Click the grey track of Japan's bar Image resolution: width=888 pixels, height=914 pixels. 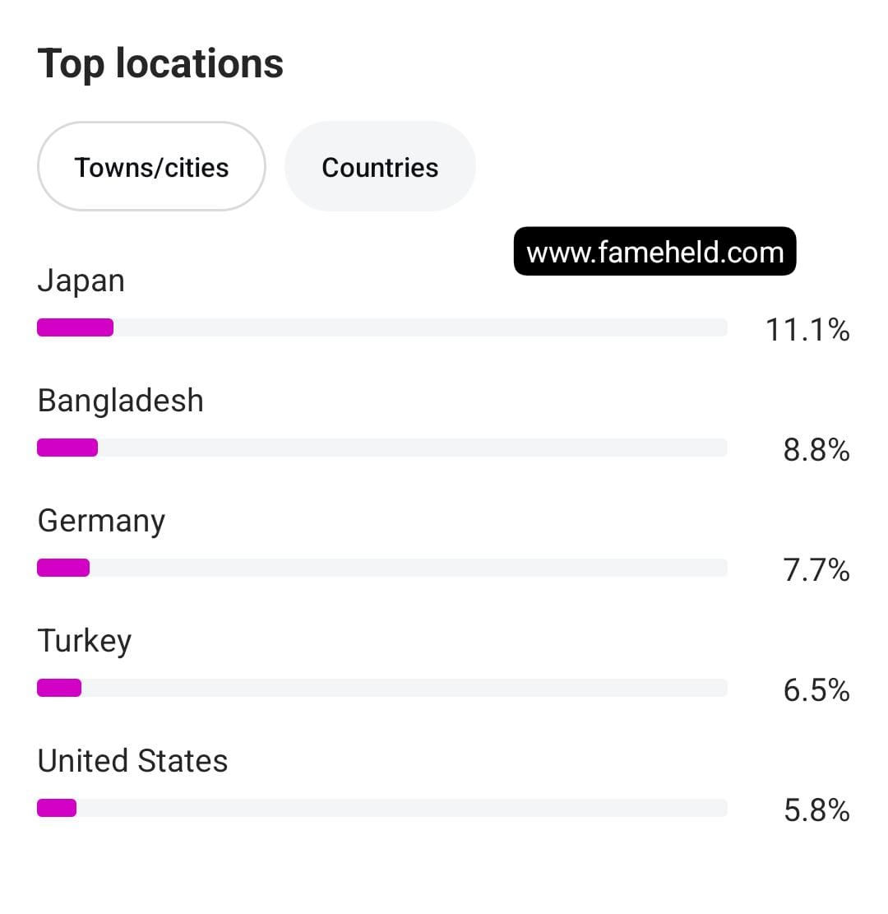[x=421, y=327]
